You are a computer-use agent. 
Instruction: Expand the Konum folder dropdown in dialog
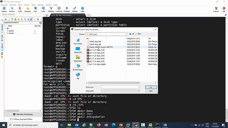(x=126, y=34)
